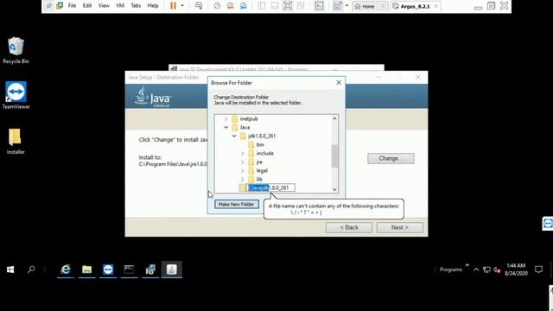This screenshot has height=311, width=553.
Task: Open the power options dropdown arrow next to pause
Action: click(x=182, y=6)
